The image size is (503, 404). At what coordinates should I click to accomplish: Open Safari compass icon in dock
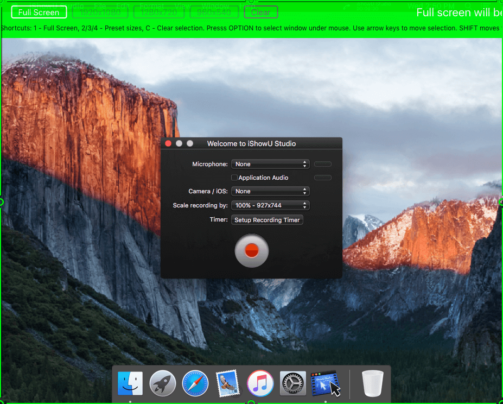pos(195,383)
